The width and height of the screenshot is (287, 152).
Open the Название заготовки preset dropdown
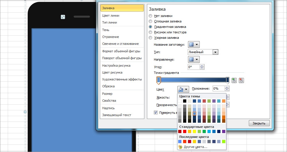194,45
